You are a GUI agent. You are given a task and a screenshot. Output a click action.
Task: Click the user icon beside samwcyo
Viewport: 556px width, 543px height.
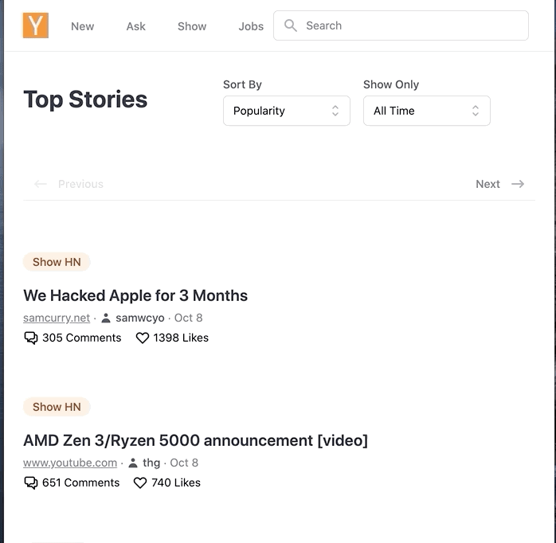click(x=106, y=318)
